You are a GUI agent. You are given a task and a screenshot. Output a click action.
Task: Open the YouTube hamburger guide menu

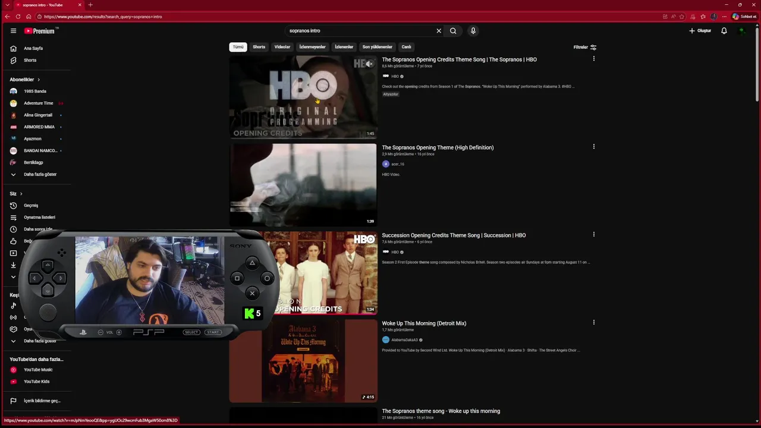[x=13, y=31]
